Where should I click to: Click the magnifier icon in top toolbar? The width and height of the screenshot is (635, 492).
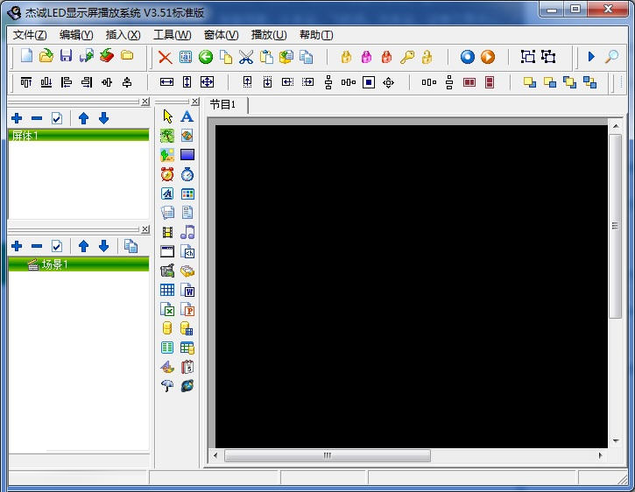[611, 57]
